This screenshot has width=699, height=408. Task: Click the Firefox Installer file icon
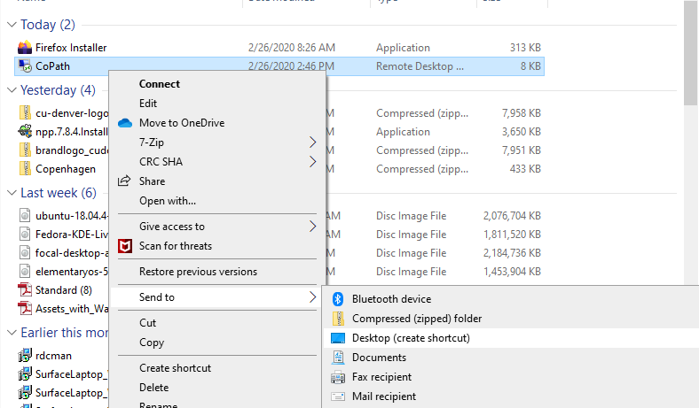click(x=25, y=47)
